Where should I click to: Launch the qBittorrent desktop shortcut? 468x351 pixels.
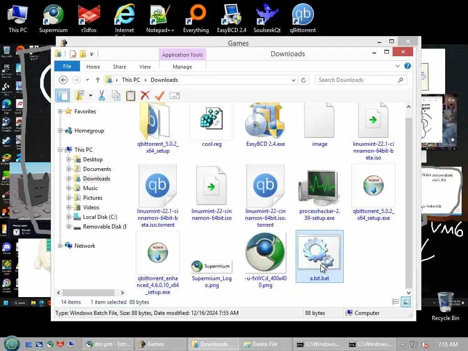click(x=303, y=18)
